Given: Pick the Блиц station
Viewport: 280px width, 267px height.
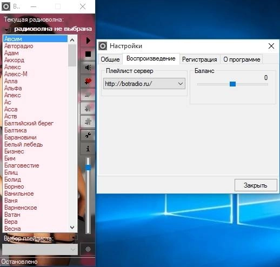Looking at the screenshot, I should click(35, 172).
